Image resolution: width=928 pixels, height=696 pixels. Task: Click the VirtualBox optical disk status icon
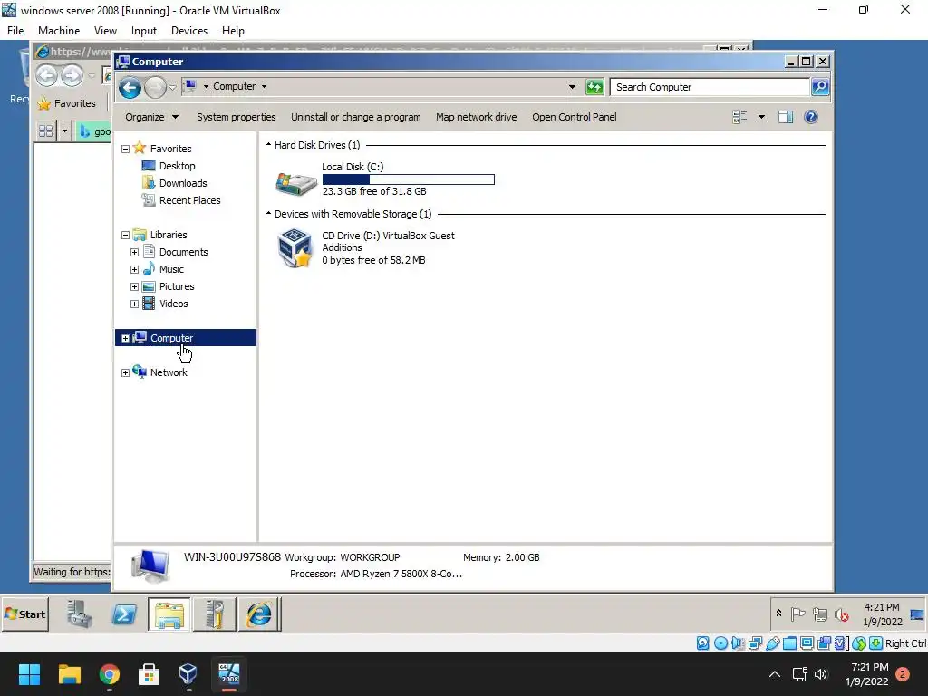(720, 643)
